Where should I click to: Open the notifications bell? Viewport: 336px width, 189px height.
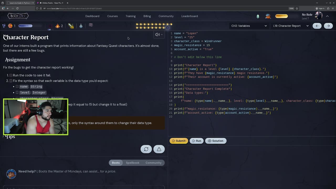pos(258,16)
